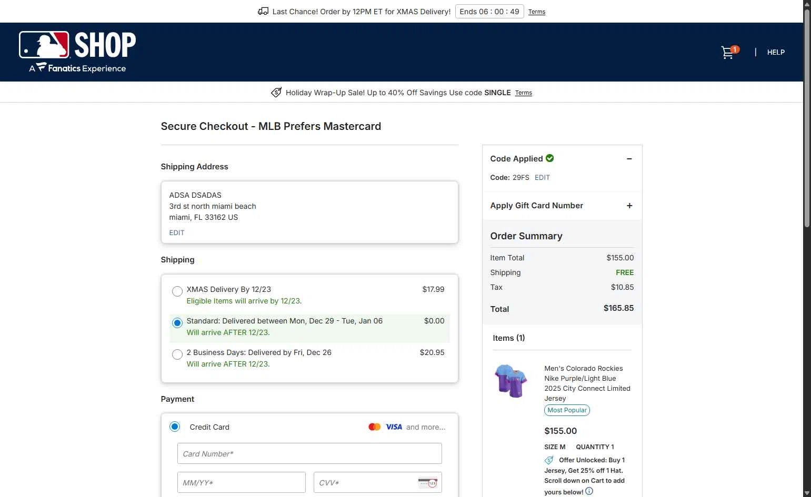
Task: Click the $0.00 standard shipping price
Action: 434,321
